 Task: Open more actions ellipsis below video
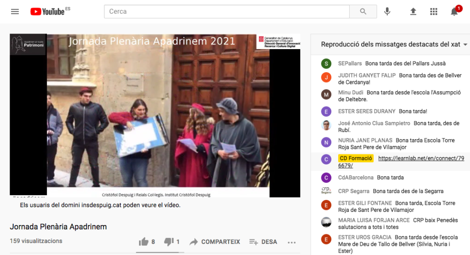(x=291, y=242)
